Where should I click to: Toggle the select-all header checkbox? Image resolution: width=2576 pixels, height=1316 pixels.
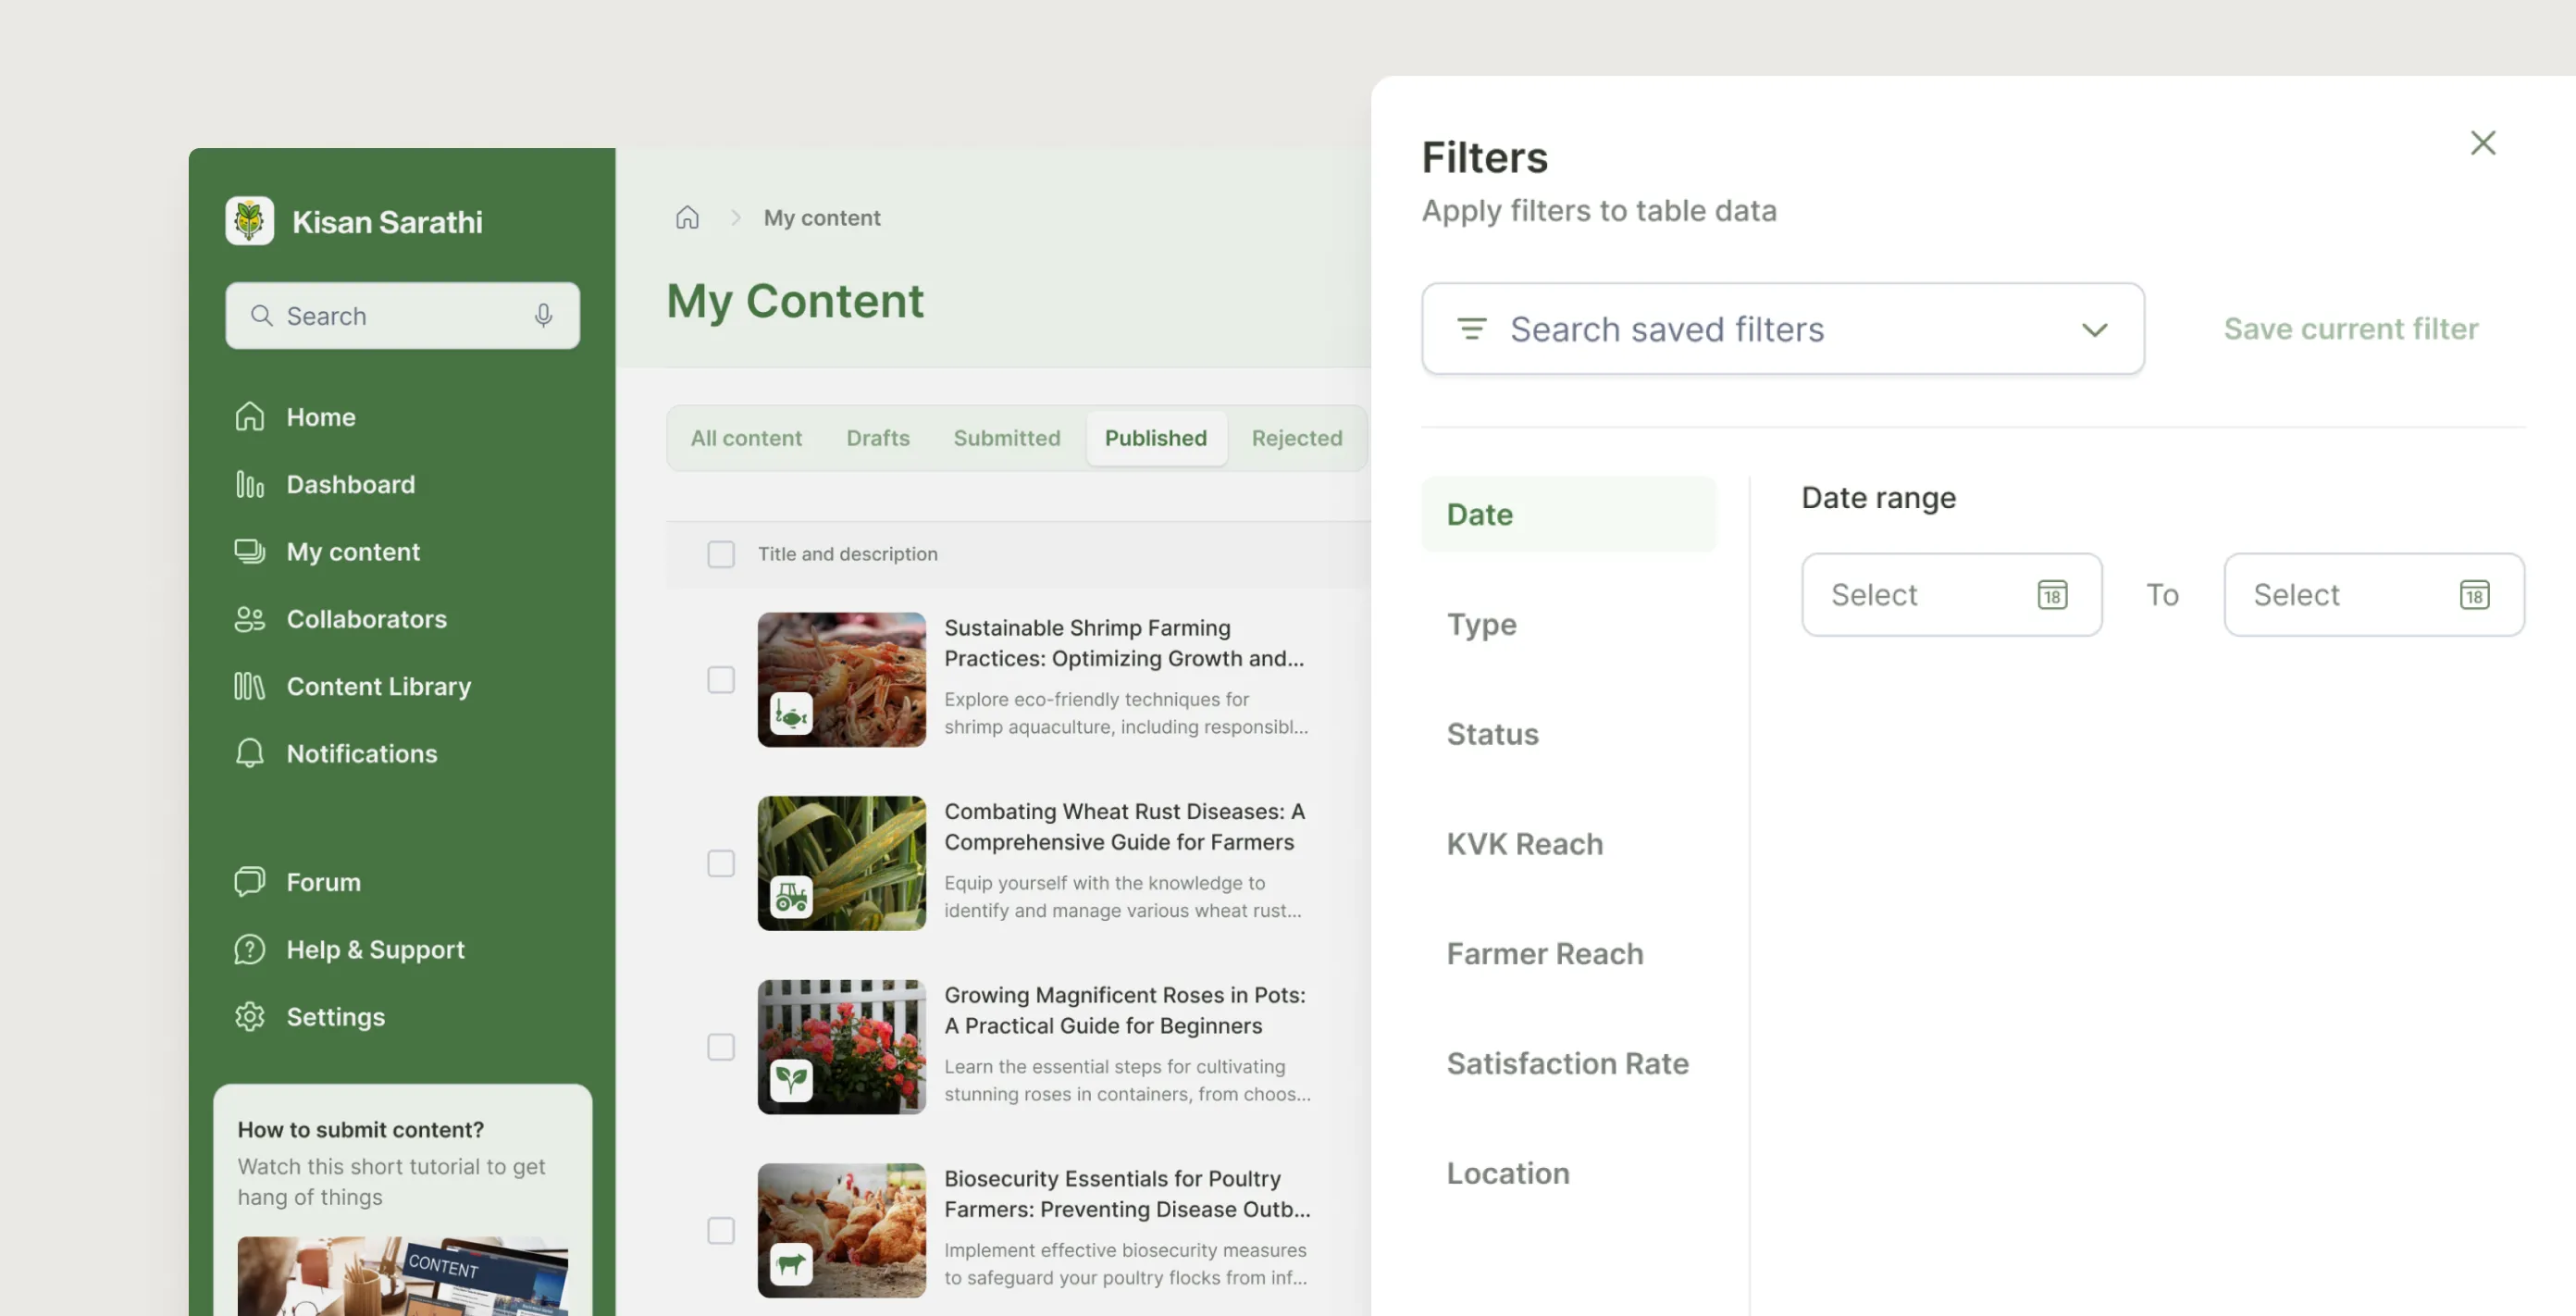[x=720, y=554]
